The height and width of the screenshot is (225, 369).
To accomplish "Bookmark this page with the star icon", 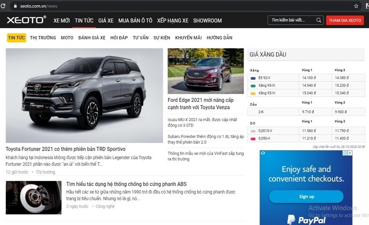I will [x=356, y=6].
